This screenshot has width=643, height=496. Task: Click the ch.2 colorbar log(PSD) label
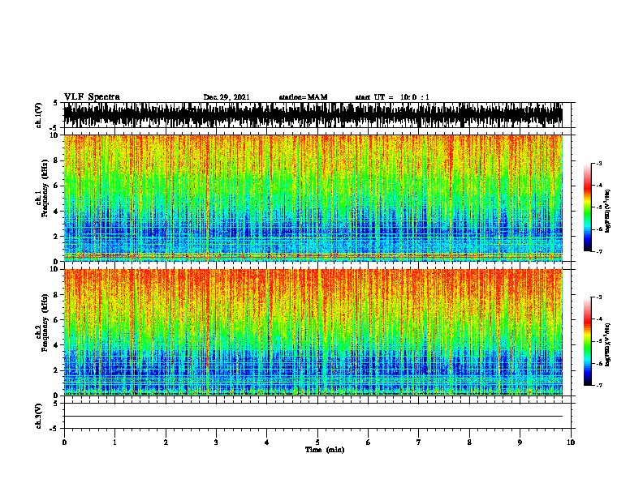(x=607, y=344)
